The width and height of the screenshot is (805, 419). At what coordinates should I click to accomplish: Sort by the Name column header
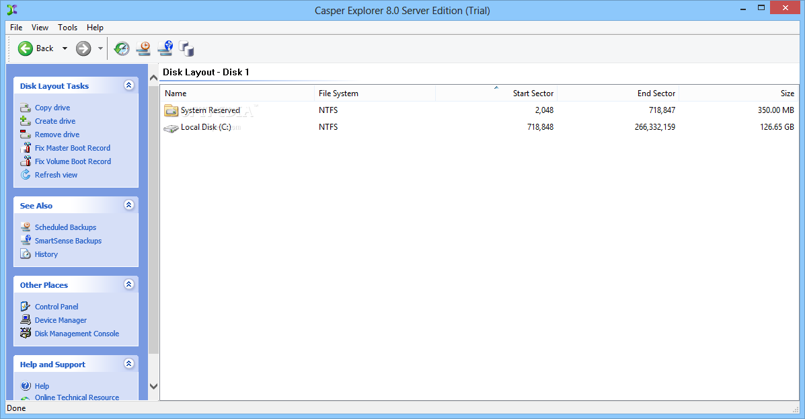[x=237, y=93]
